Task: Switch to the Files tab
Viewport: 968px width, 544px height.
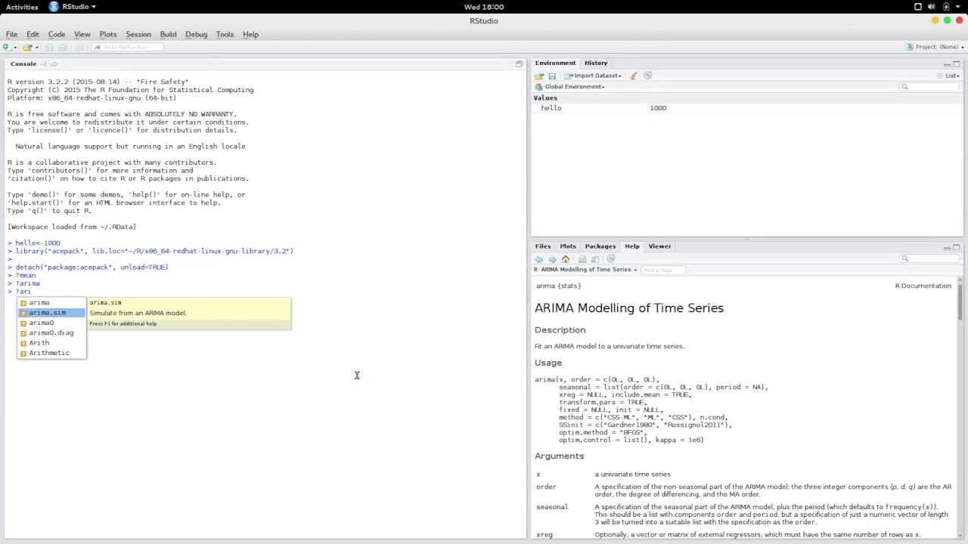Action: pyautogui.click(x=543, y=246)
